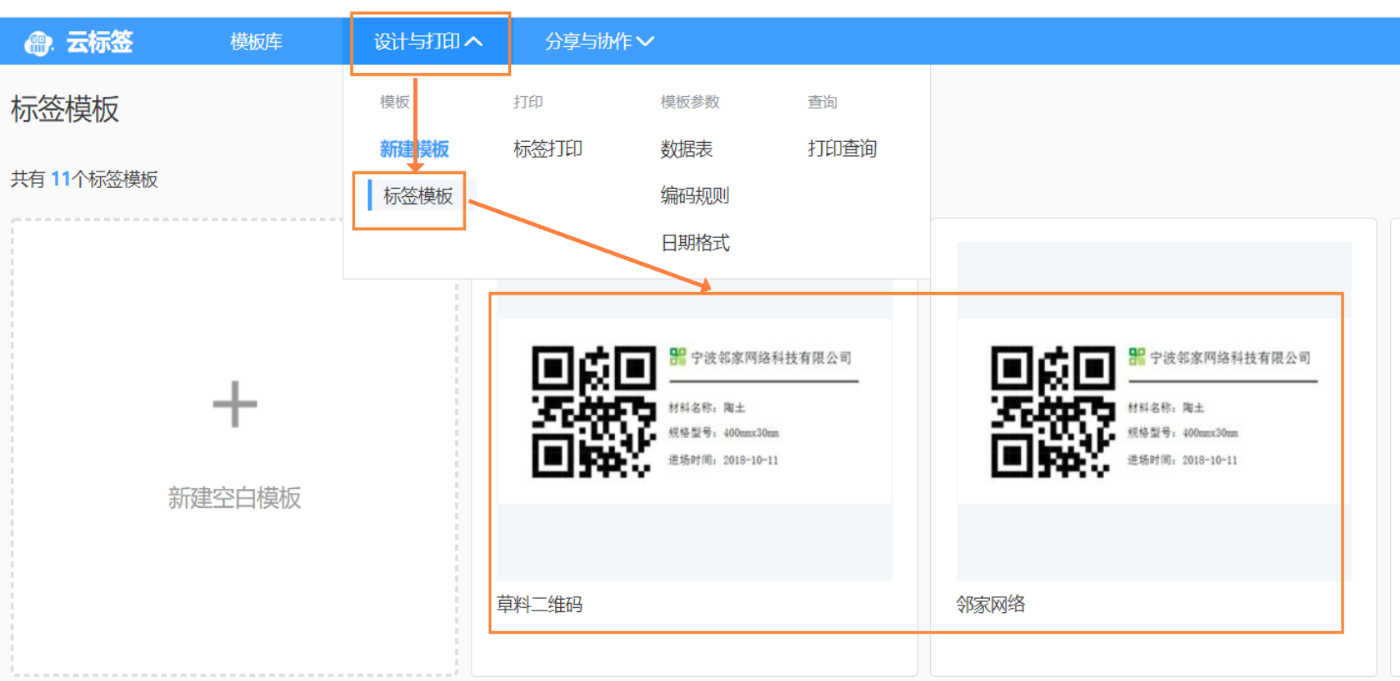Image resolution: width=1400 pixels, height=681 pixels.
Task: Click the 标签模板 page heading
Action: (x=65, y=108)
